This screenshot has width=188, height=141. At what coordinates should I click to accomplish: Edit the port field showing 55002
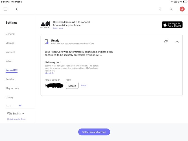point(72,85)
